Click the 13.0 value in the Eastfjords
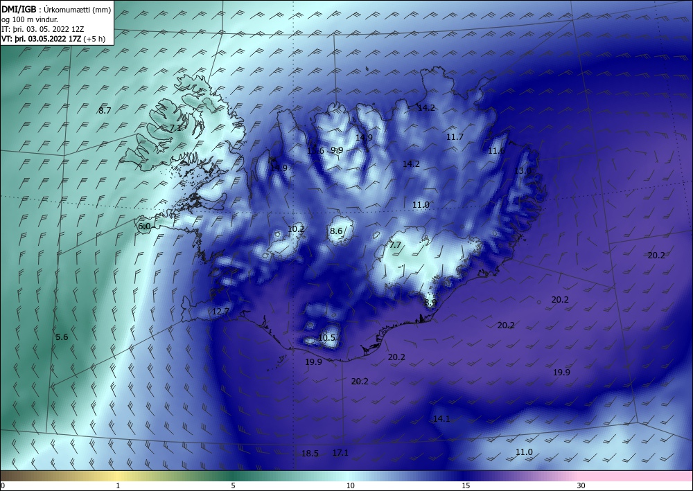693x491 pixels. point(523,170)
